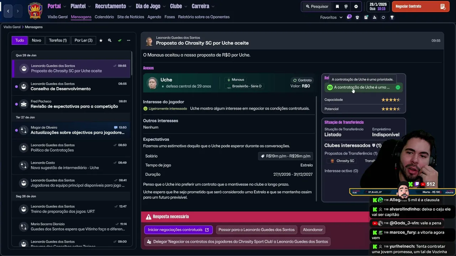Click Uche's player portrait
456x256 pixels.
coord(152,83)
